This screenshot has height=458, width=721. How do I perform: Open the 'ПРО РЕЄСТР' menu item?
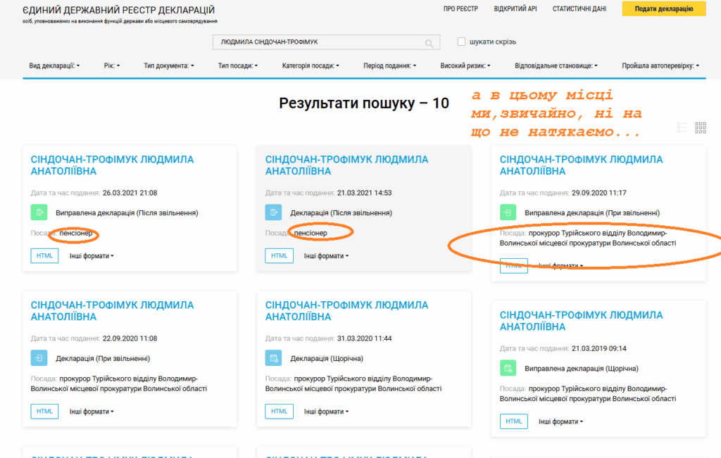460,9
